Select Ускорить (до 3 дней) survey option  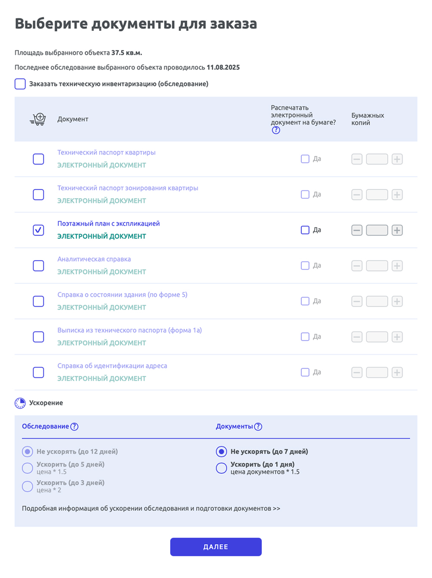27,486
